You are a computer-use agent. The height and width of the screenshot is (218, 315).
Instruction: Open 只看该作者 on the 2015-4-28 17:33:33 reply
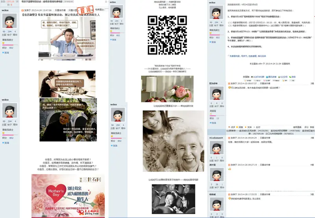pos(265,194)
